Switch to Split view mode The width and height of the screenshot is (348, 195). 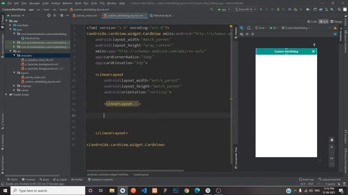click(324, 22)
